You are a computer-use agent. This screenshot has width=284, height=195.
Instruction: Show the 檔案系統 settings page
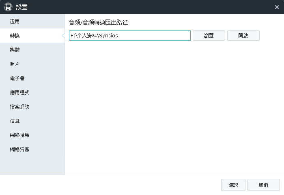[20, 107]
